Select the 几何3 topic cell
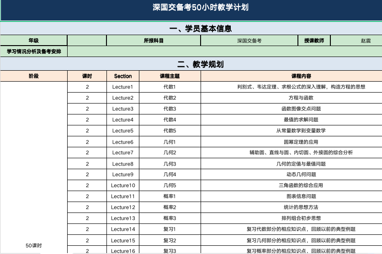This screenshot has width=382, height=254. tap(170, 164)
